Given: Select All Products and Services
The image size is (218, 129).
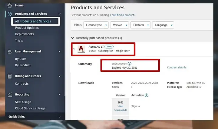Looking at the screenshot, I should (x=33, y=21).
